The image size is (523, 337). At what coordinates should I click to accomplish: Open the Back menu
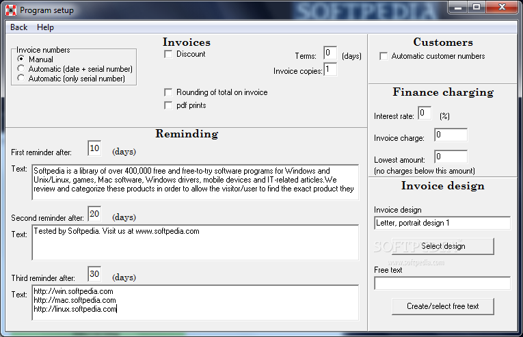[18, 27]
